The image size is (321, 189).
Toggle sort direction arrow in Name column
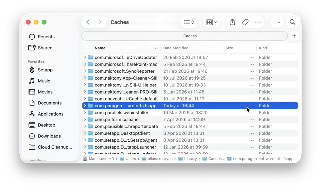(x=156, y=48)
